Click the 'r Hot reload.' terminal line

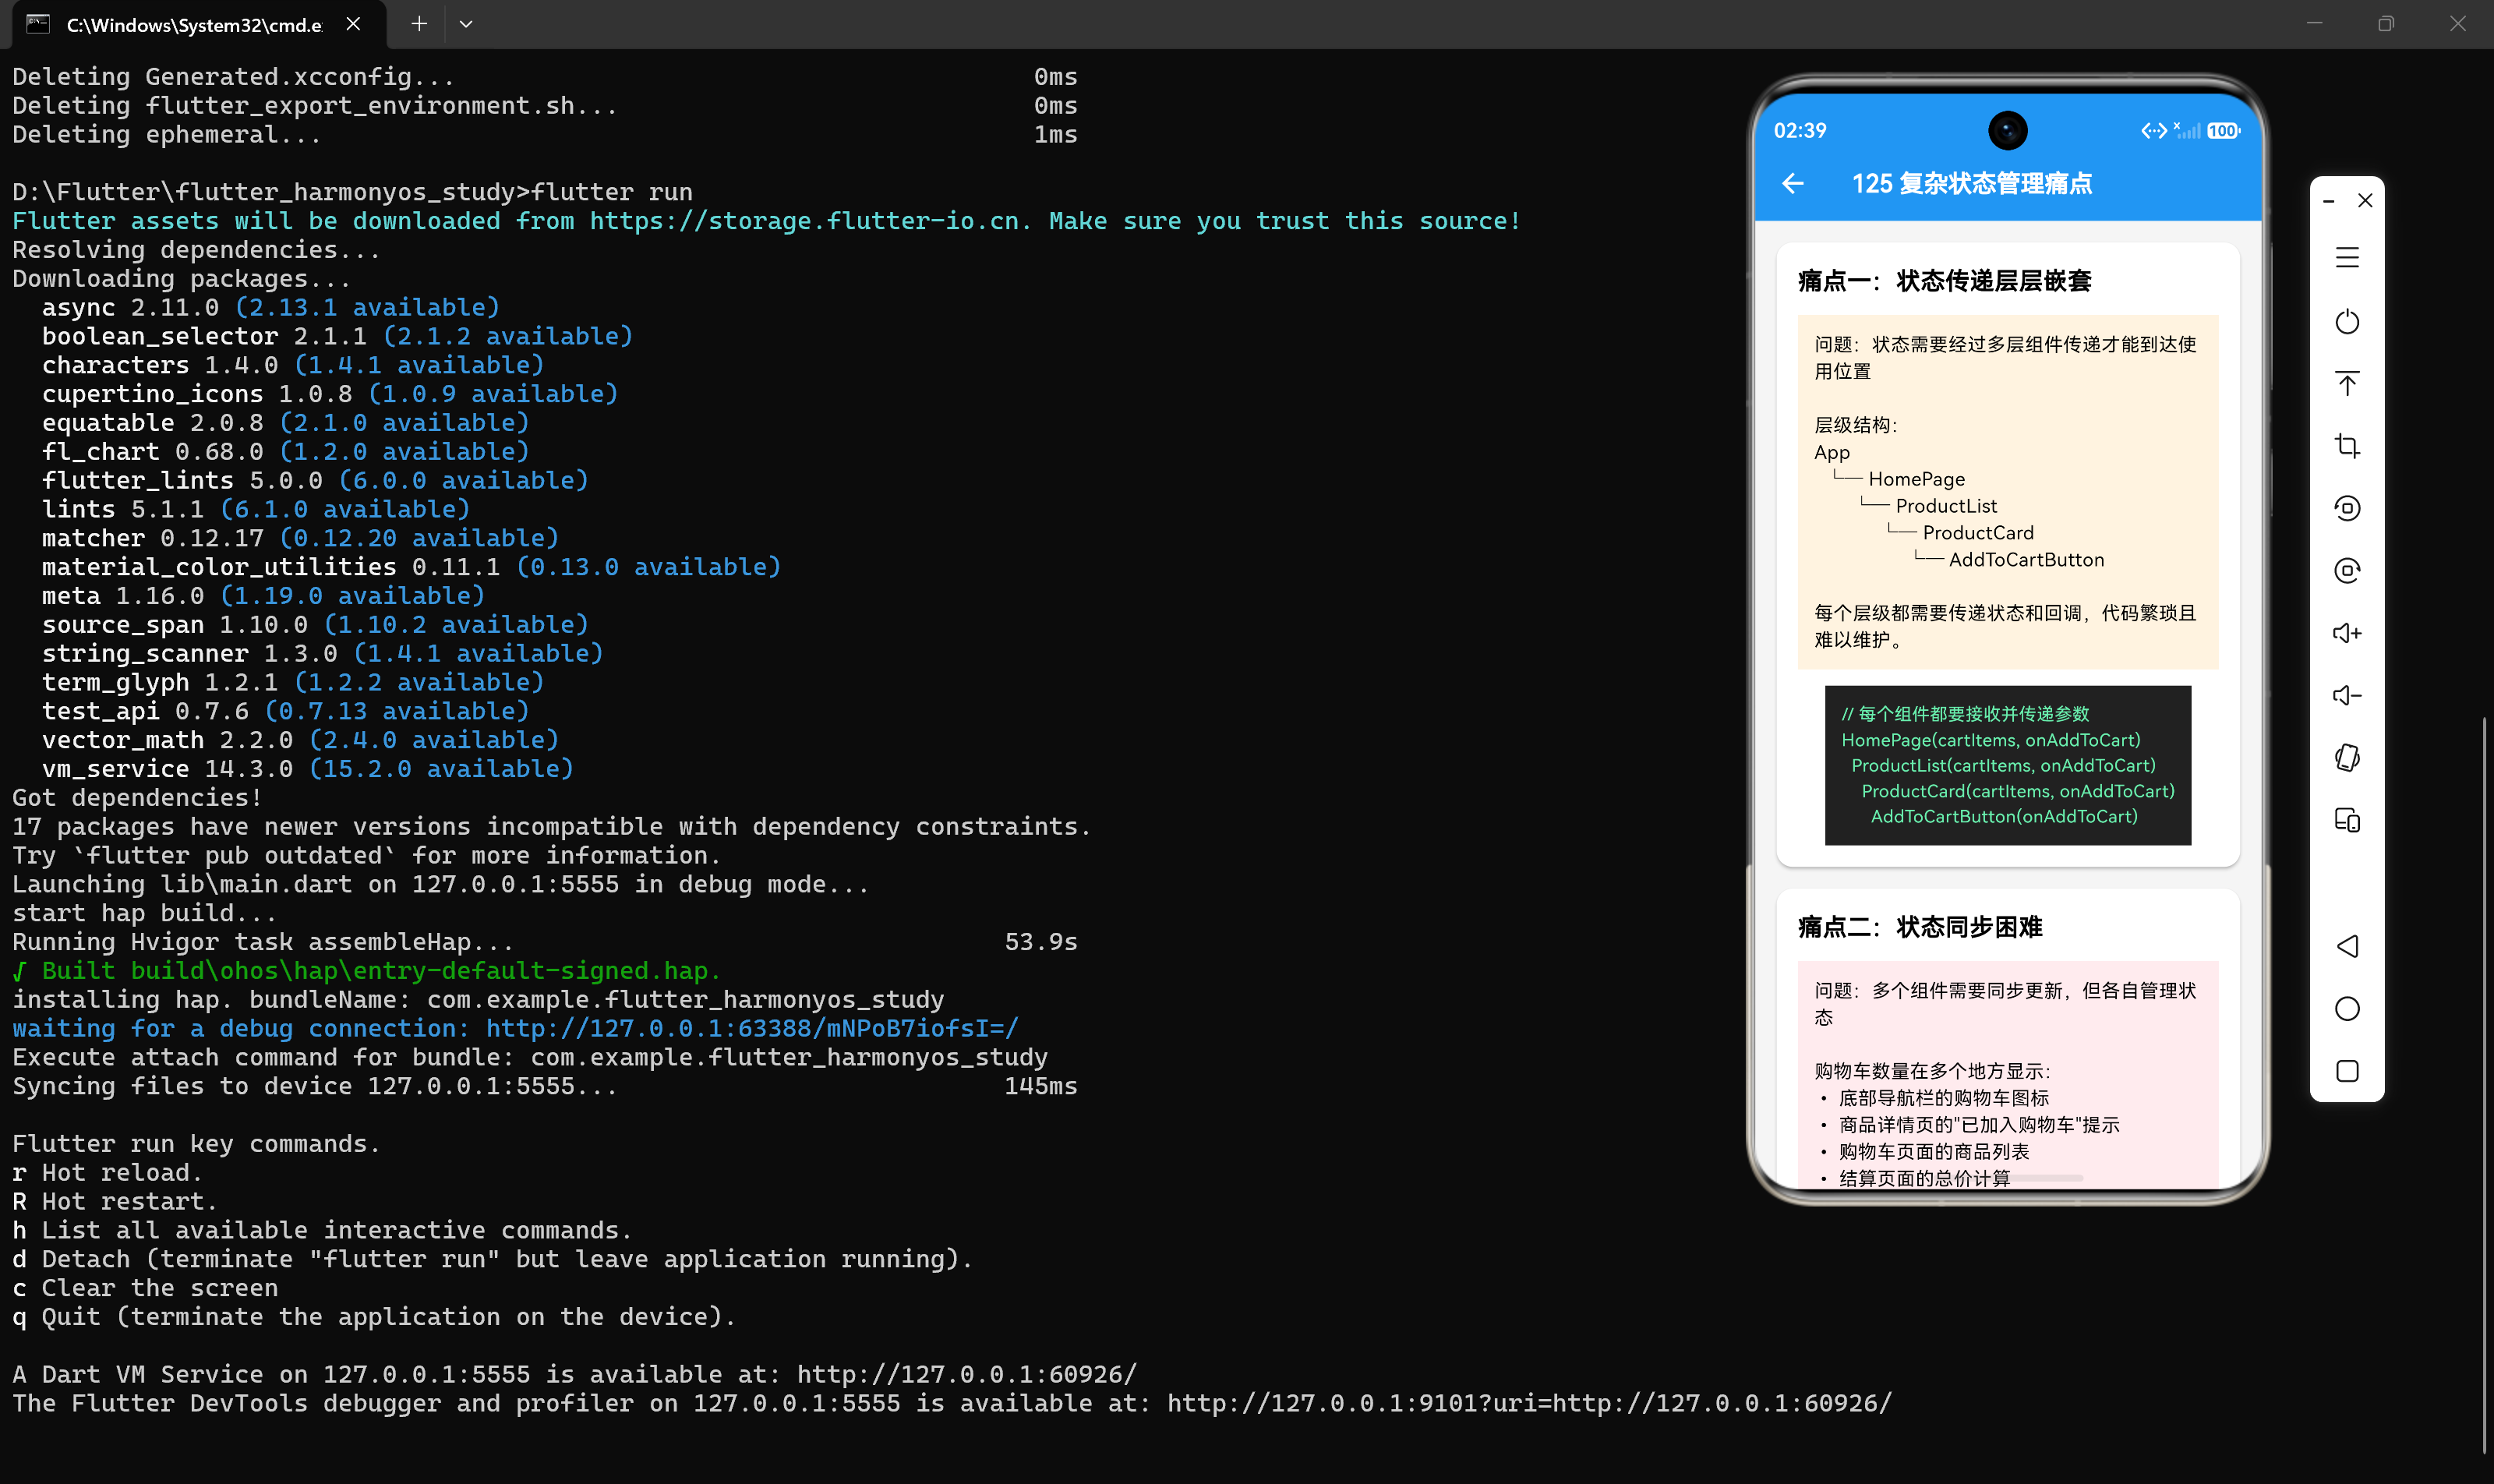tap(107, 1173)
